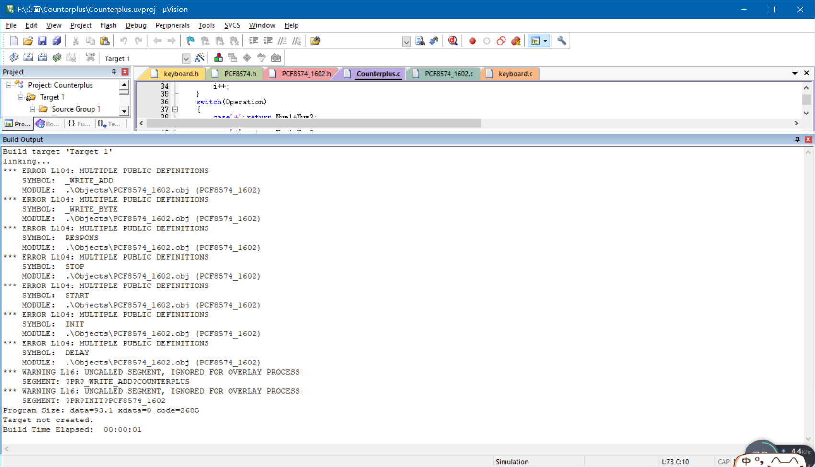Open the Flash menu
The width and height of the screenshot is (815, 467).
click(x=108, y=25)
